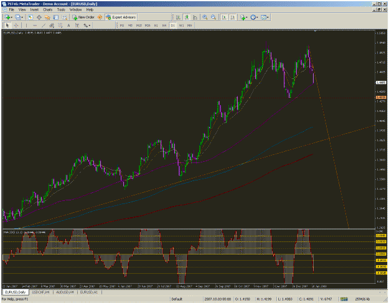Click the Zoom In magnifier icon
Viewport: 389px width, 303px height.
[x=205, y=17]
